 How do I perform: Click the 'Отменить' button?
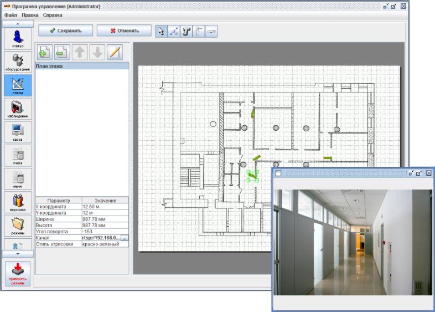click(x=124, y=31)
